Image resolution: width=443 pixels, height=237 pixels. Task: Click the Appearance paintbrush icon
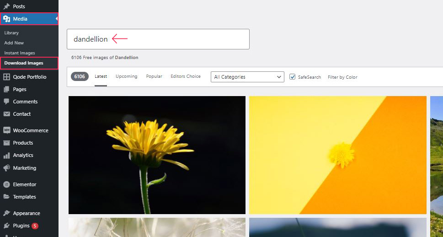pos(6,213)
